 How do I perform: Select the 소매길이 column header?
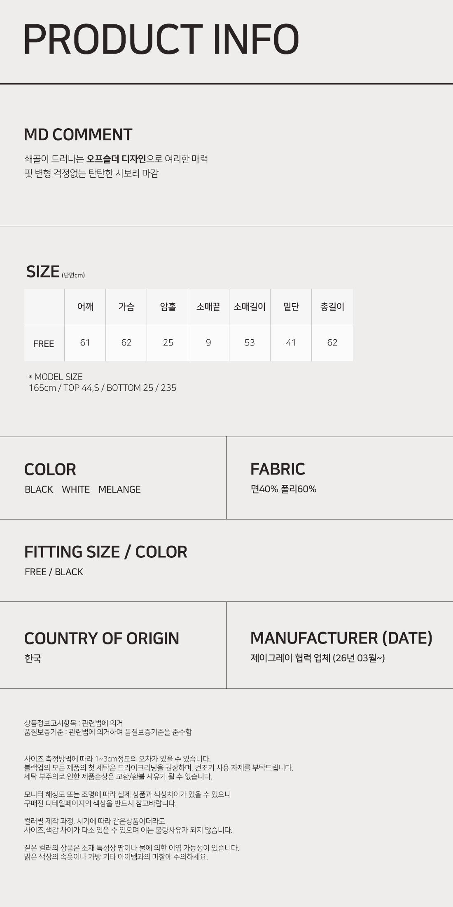(250, 307)
